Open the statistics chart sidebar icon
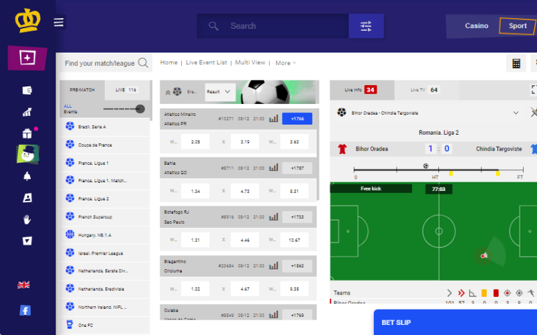 pos(27,112)
